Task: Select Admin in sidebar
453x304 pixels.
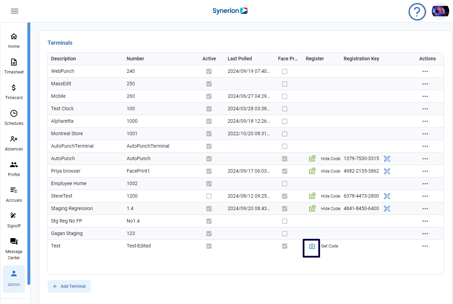Action: [x=14, y=279]
